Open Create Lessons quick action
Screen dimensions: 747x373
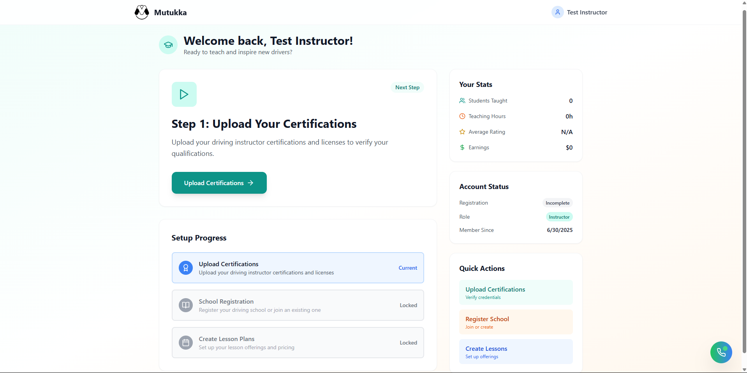pyautogui.click(x=516, y=352)
